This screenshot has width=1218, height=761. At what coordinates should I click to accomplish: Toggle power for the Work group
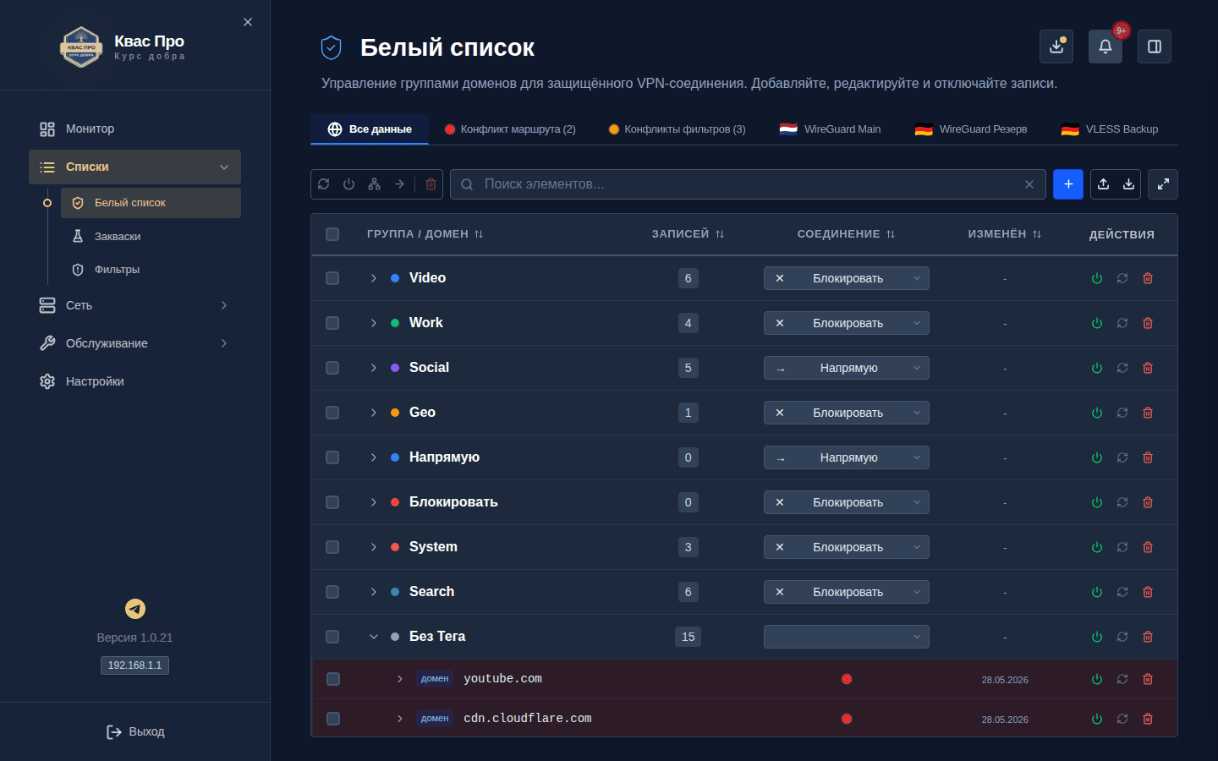coord(1097,323)
